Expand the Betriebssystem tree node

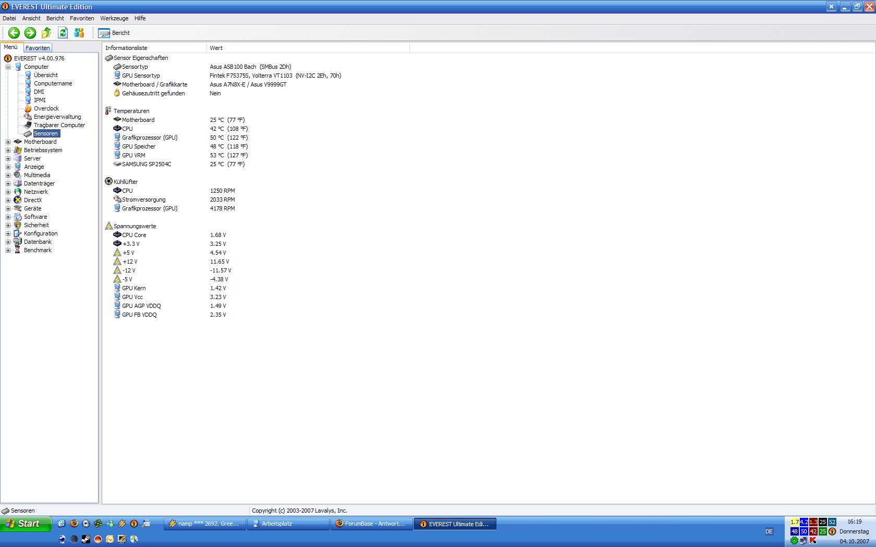8,150
